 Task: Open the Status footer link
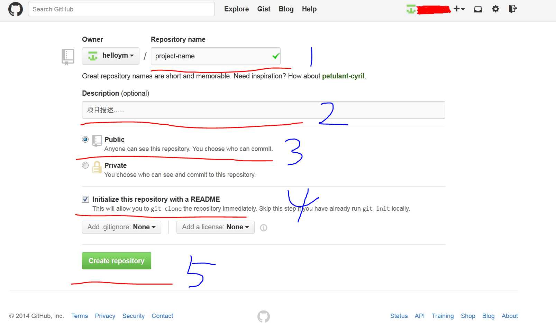(399, 316)
